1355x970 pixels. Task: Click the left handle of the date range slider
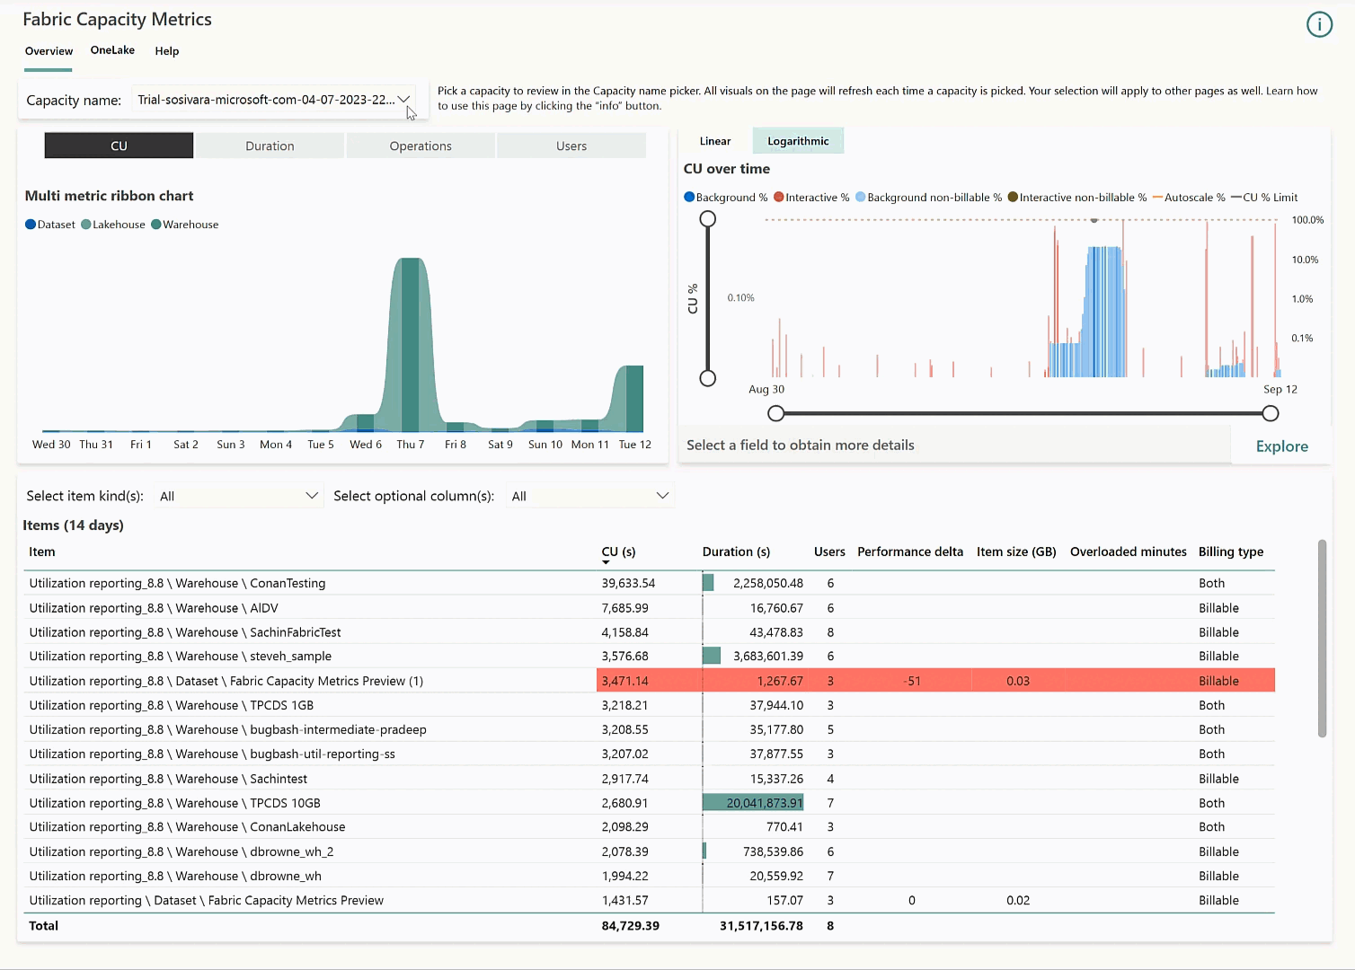776,413
